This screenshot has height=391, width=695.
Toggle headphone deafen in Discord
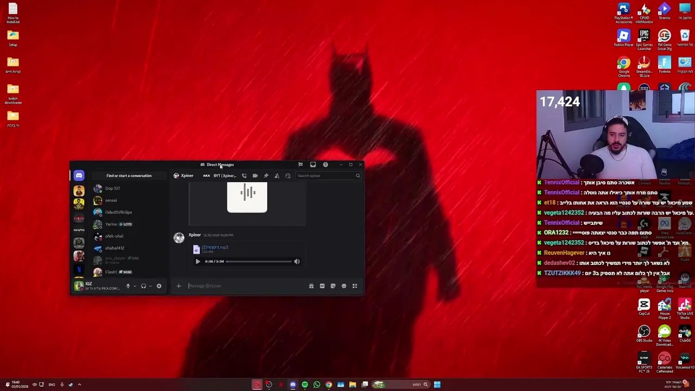point(143,286)
